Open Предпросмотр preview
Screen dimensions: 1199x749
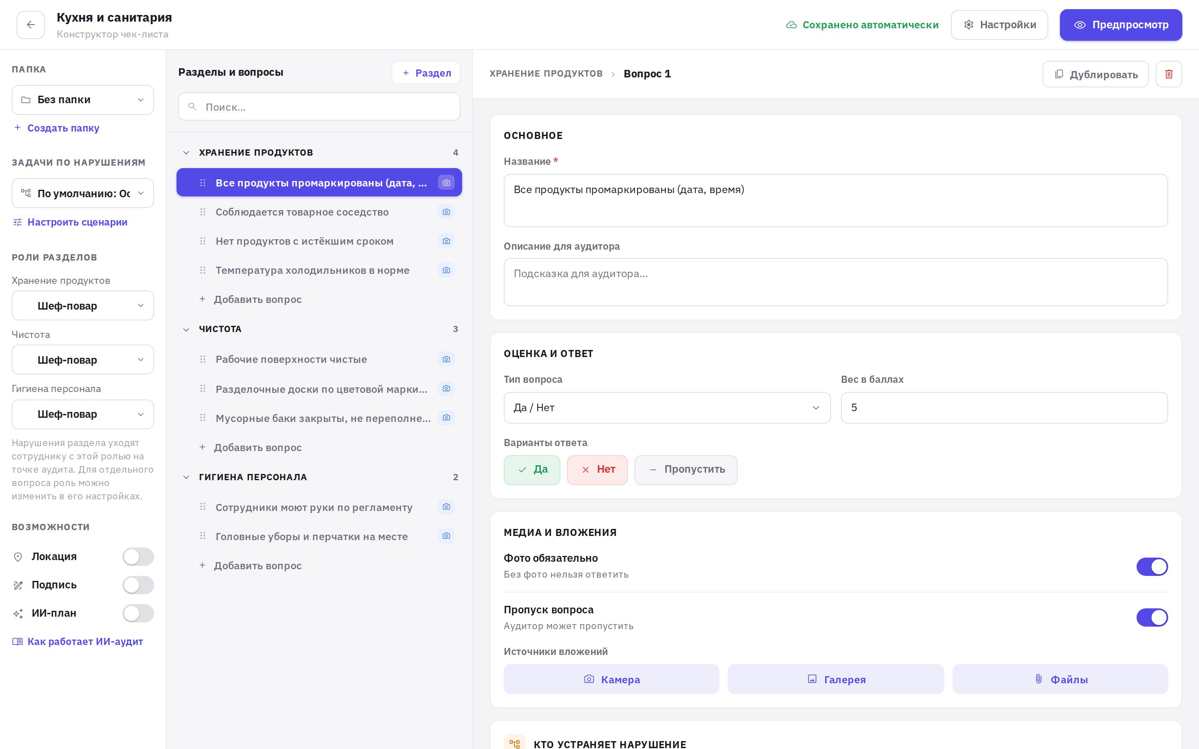[x=1121, y=25]
